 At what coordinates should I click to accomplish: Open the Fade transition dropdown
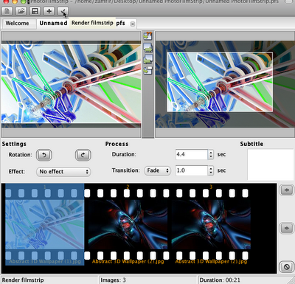(x=158, y=170)
